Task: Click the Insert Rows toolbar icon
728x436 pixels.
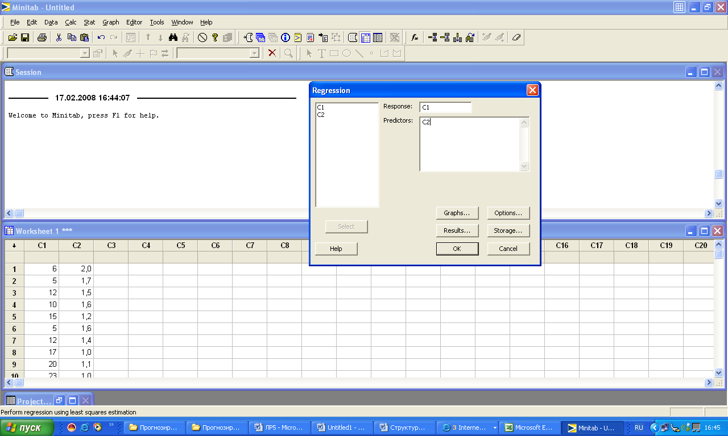Action: [445, 37]
